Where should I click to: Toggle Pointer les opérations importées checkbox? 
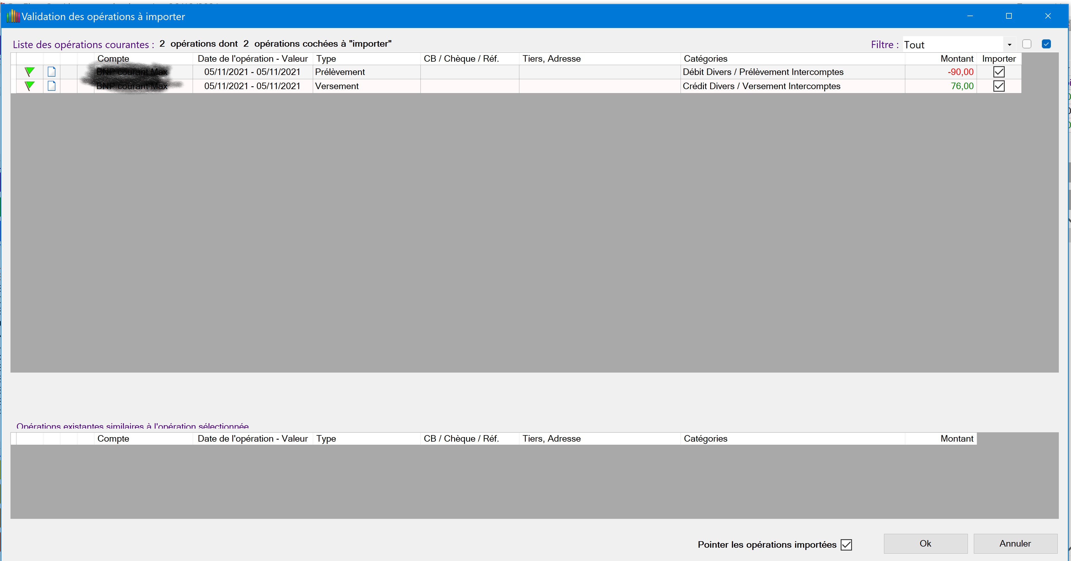coord(846,545)
